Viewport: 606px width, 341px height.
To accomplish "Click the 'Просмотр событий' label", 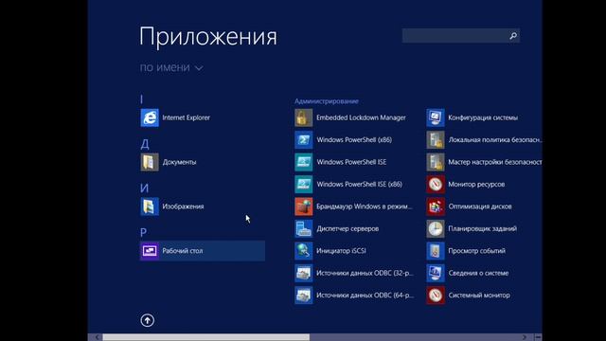I will 476,251.
